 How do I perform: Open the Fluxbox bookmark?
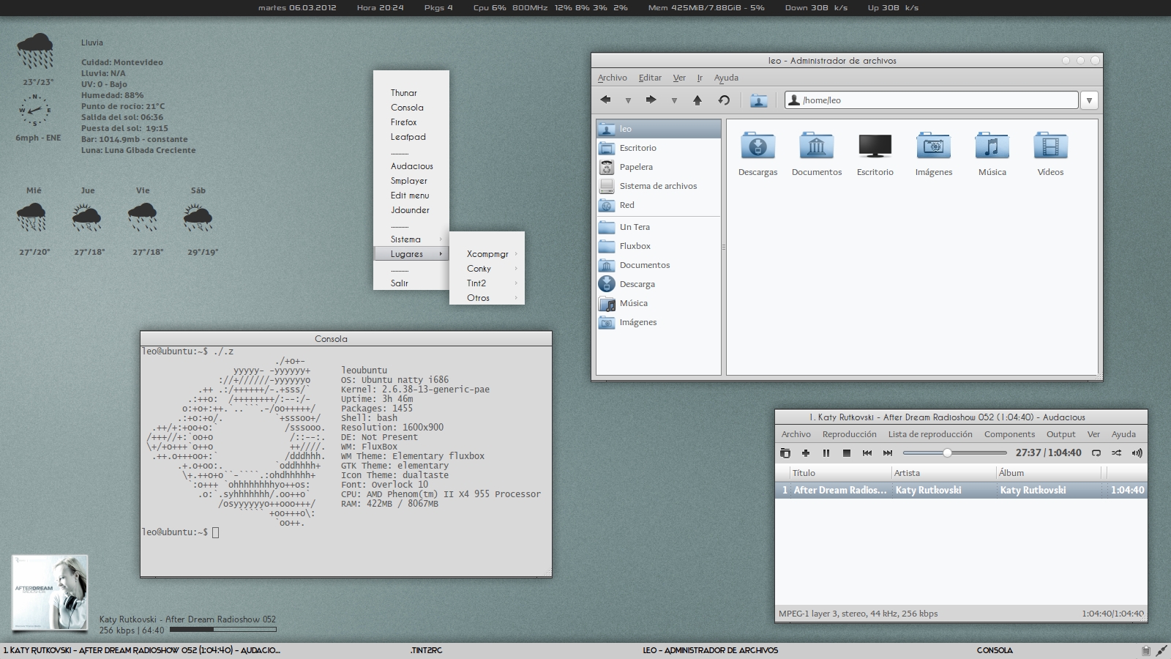(658, 246)
